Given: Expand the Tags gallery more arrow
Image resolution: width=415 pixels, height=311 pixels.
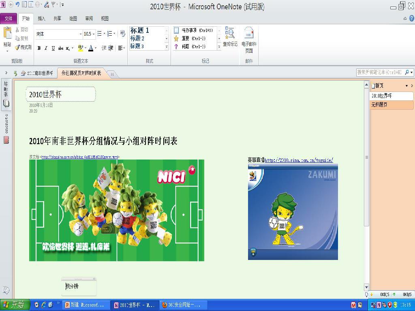Looking at the screenshot, I should tap(219, 47).
